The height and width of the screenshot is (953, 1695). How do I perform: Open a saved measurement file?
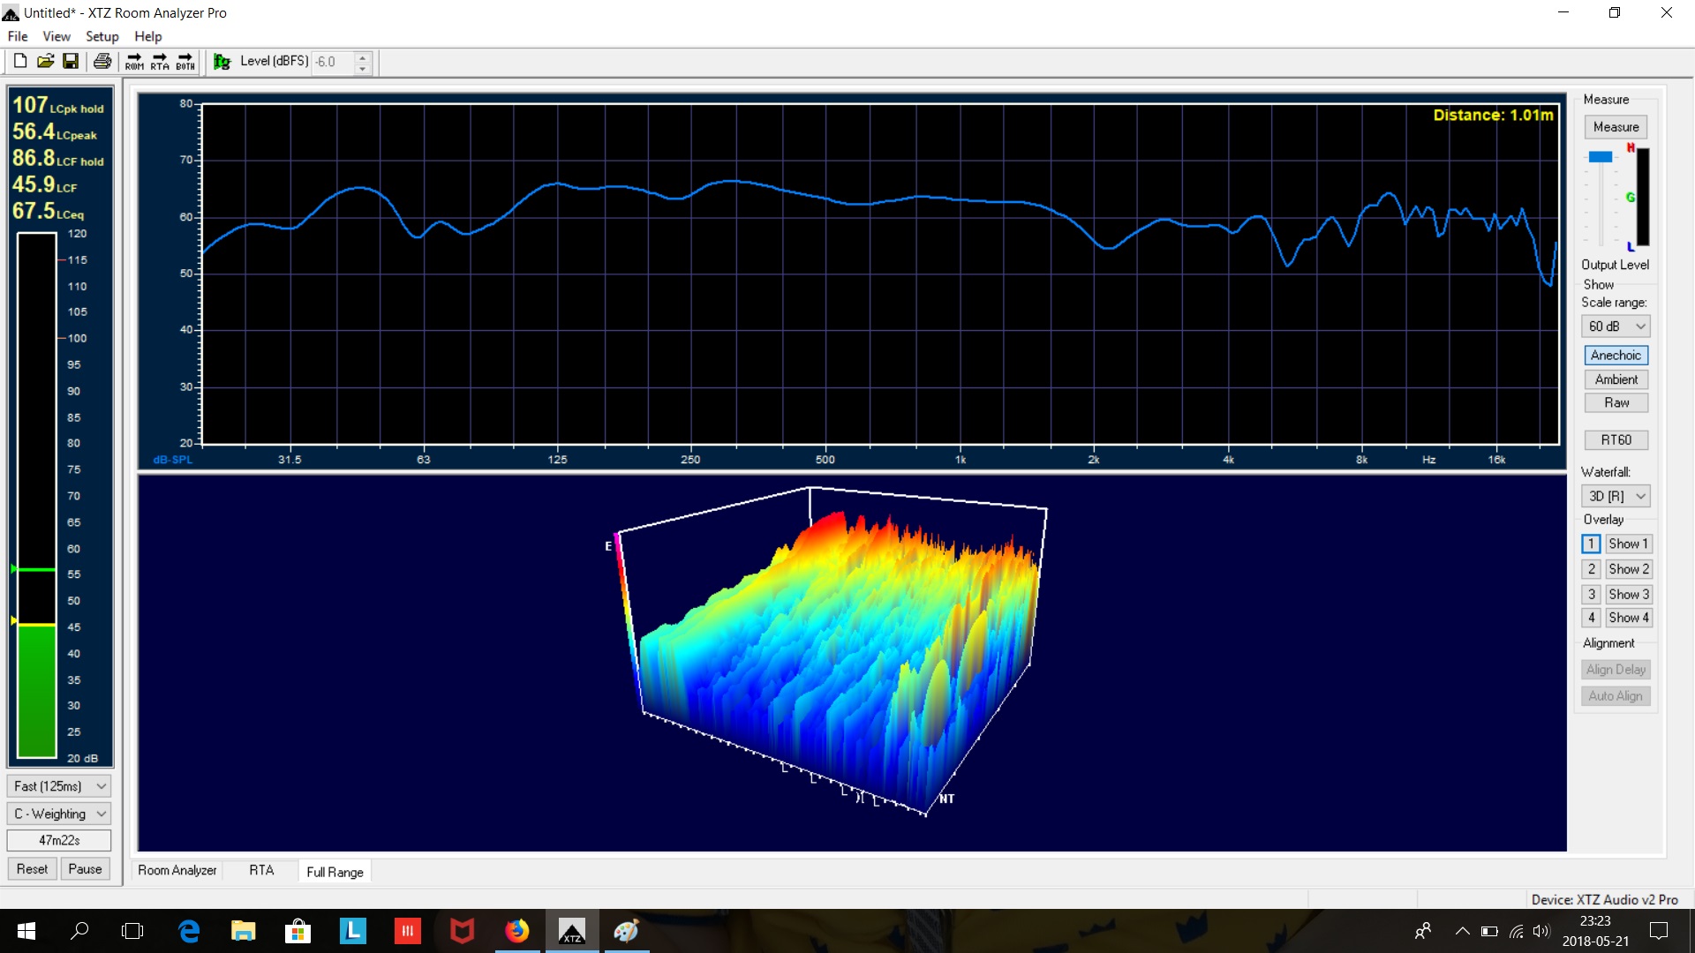pos(45,60)
